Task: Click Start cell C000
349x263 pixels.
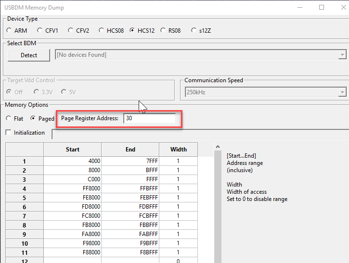Action: (x=73, y=179)
